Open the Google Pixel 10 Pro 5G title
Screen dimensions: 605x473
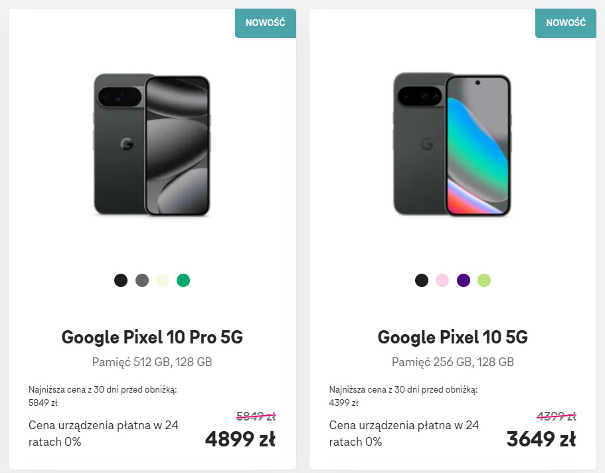(x=152, y=337)
